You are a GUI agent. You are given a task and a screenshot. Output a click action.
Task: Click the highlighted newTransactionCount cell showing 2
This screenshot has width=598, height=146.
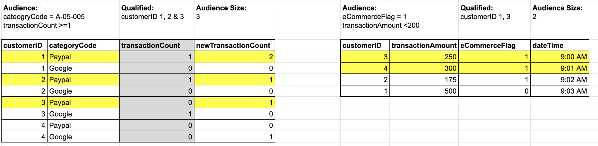click(234, 57)
